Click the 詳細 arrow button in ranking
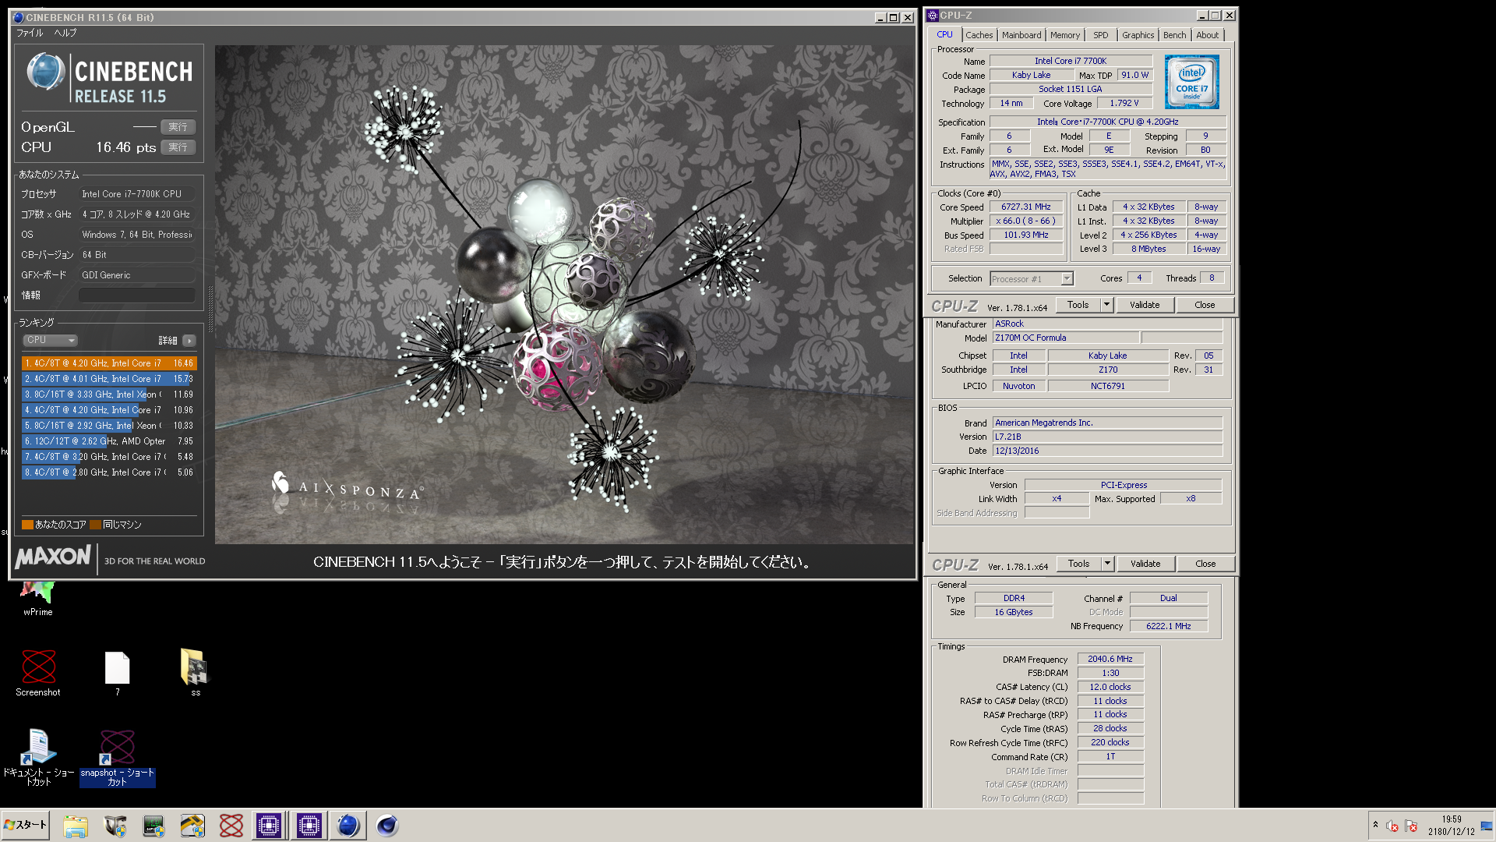The width and height of the screenshot is (1496, 842). [x=189, y=341]
